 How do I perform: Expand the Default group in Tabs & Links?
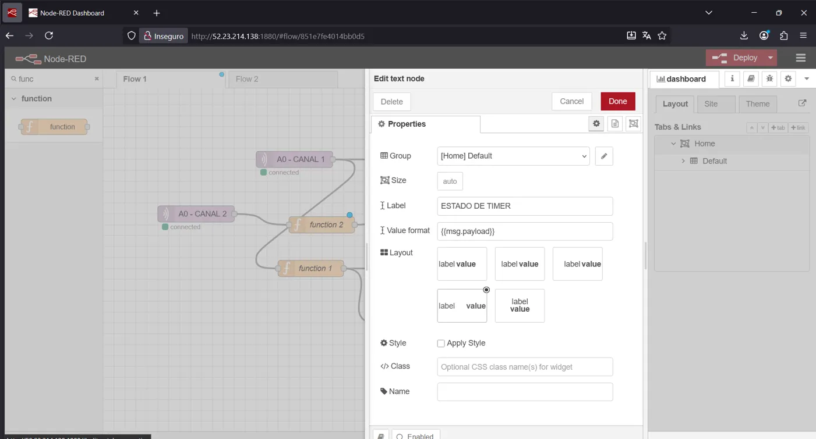[683, 161]
